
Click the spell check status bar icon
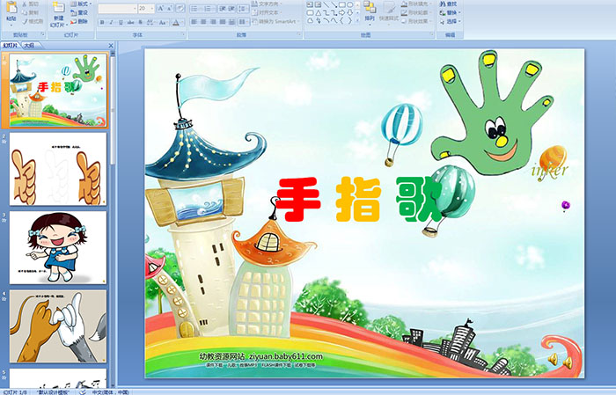(83, 391)
